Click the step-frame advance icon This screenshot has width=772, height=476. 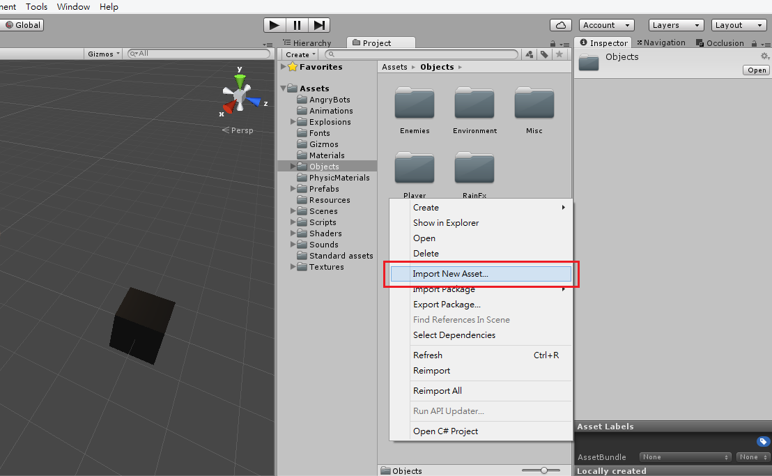pos(319,24)
